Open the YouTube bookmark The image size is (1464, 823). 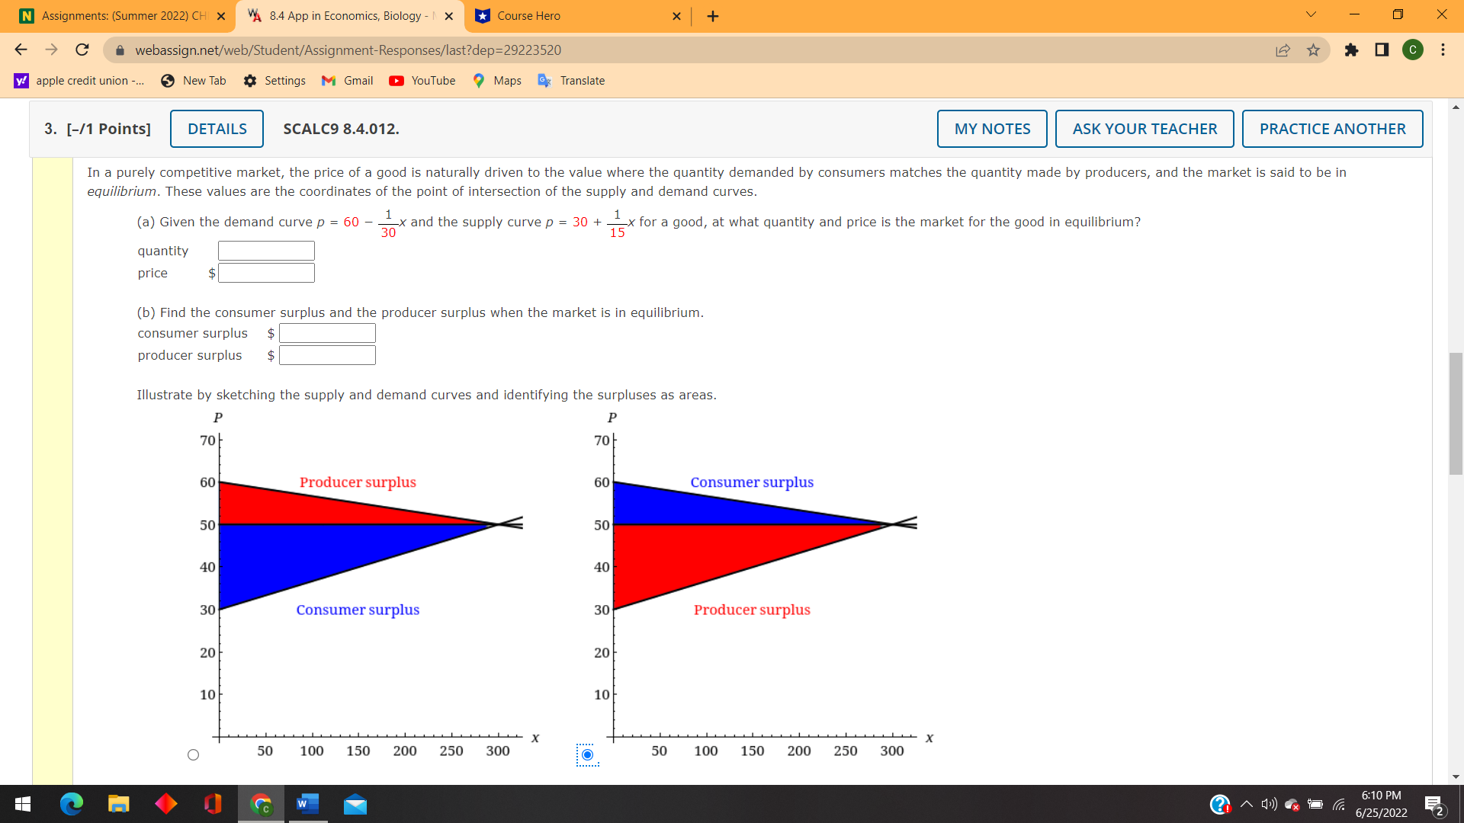coord(422,81)
